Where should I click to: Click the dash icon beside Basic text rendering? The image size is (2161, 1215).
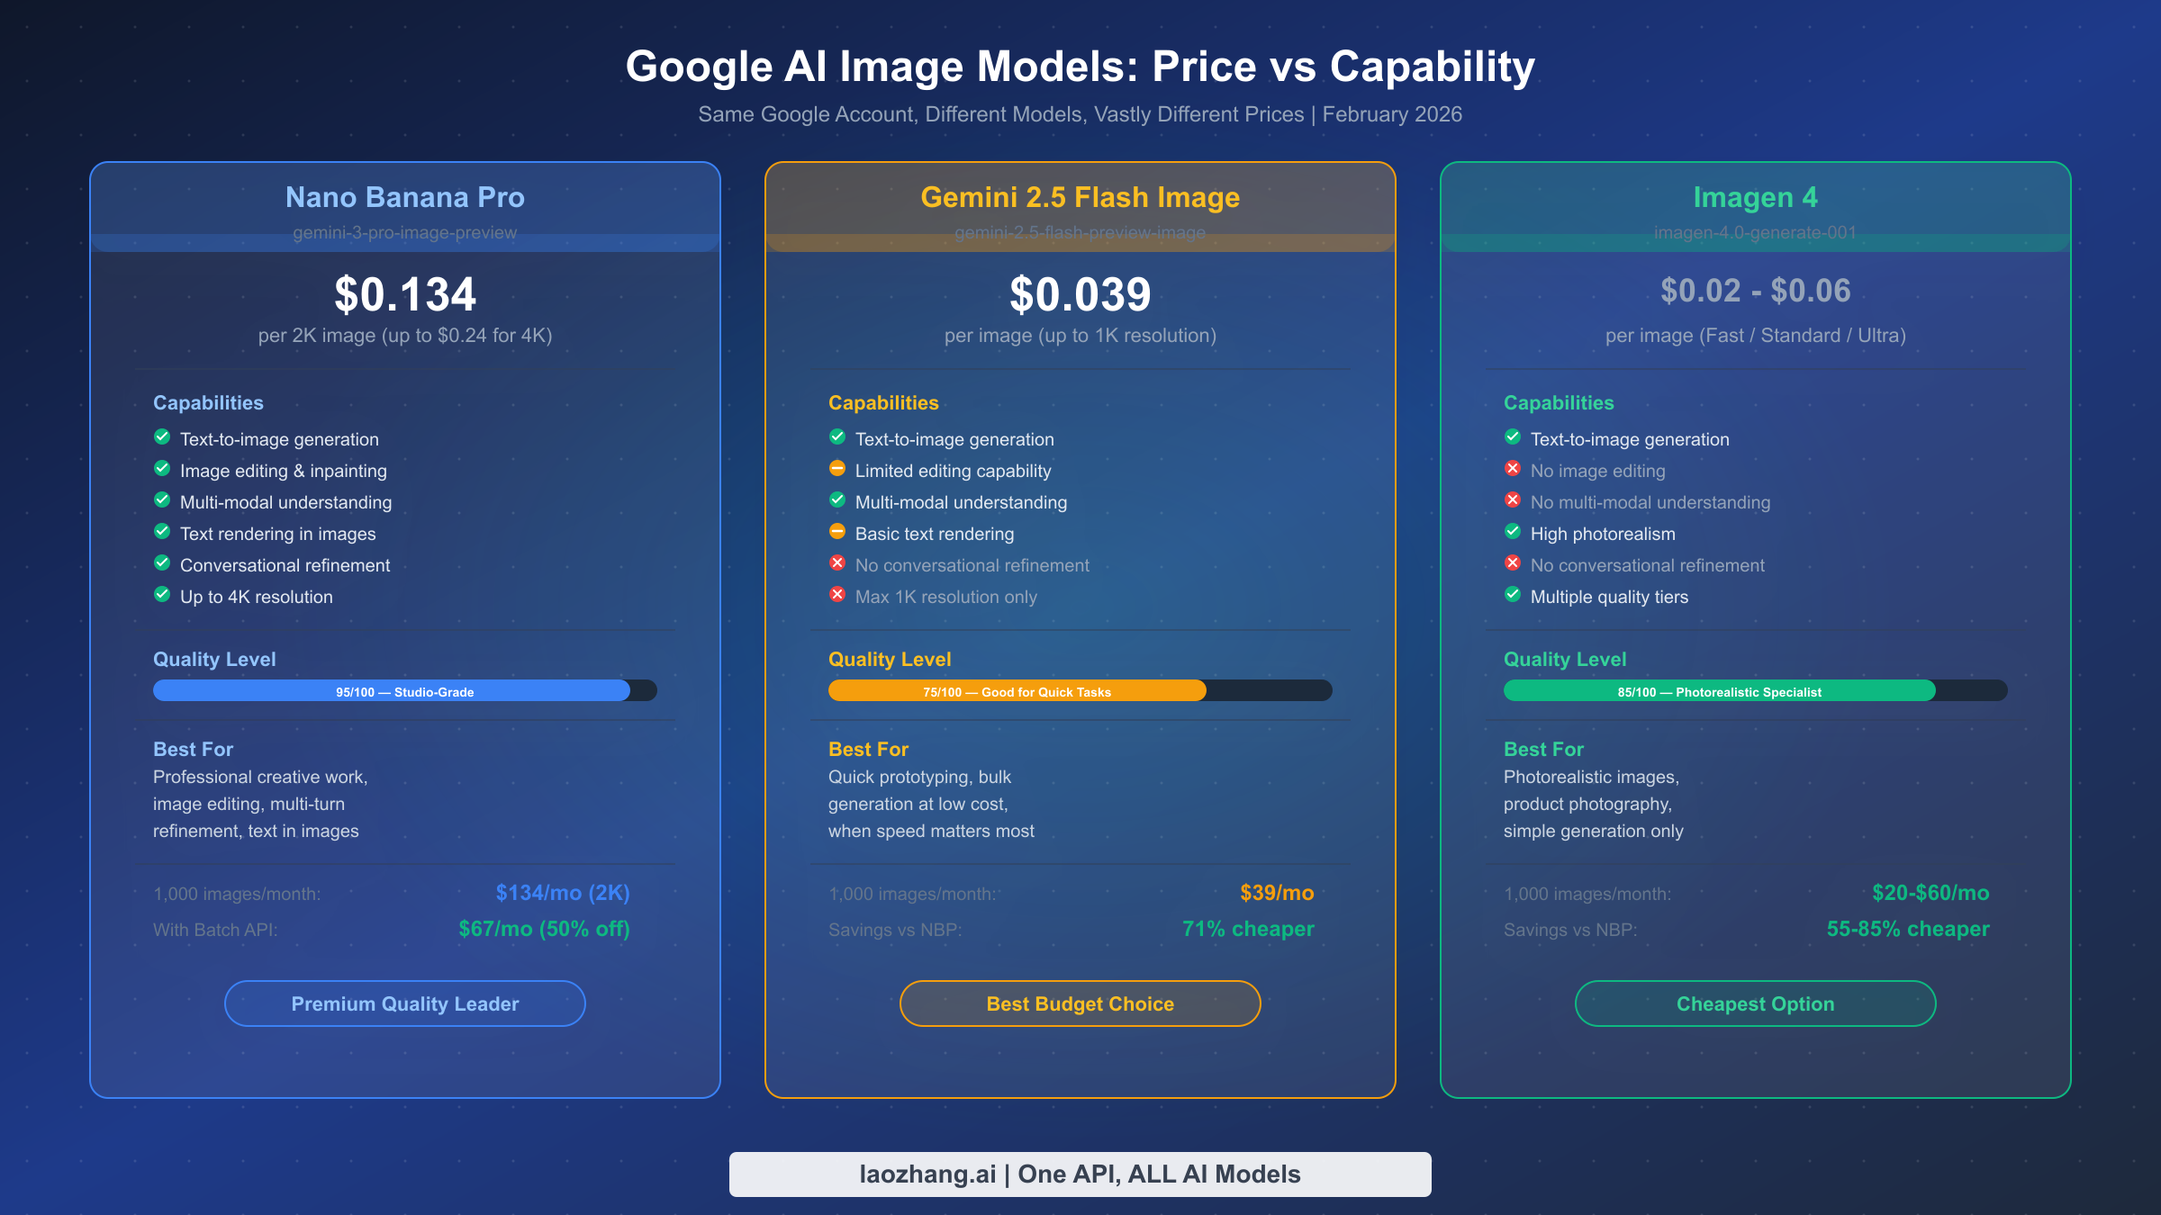pos(837,532)
